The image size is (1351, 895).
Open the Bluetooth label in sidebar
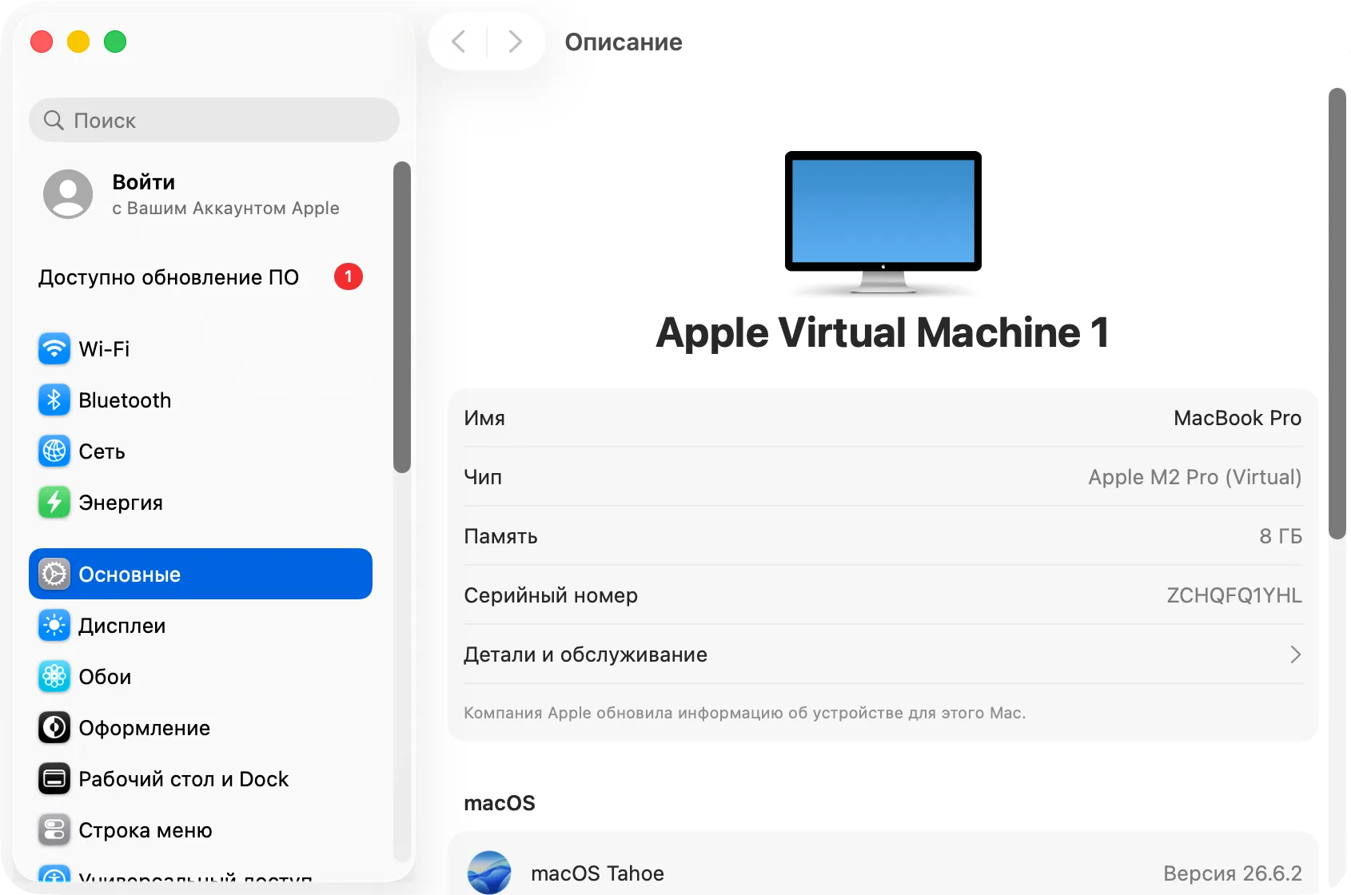(x=125, y=400)
